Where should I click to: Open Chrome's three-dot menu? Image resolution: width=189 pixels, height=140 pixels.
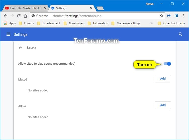(x=183, y=16)
